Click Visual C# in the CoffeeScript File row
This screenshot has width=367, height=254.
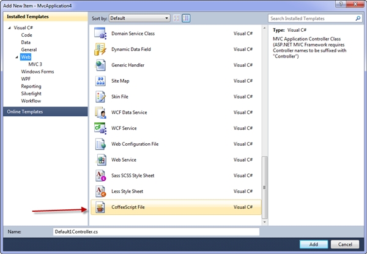(243, 207)
